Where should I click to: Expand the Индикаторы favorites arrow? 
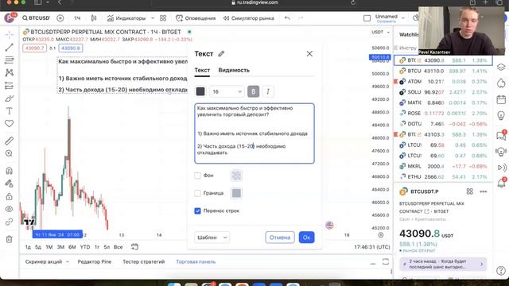(153, 18)
